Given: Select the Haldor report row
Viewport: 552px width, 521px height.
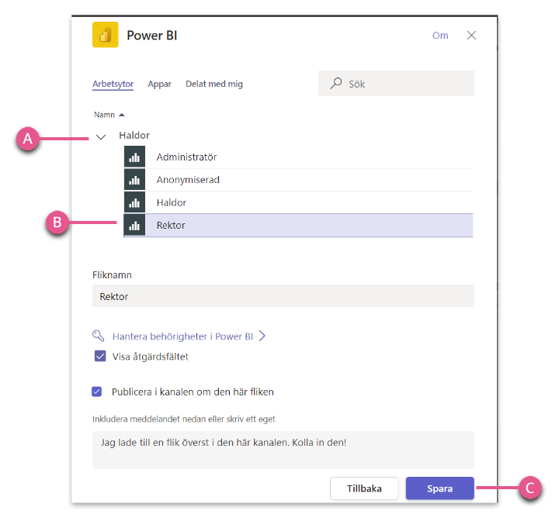Looking at the screenshot, I should (299, 202).
